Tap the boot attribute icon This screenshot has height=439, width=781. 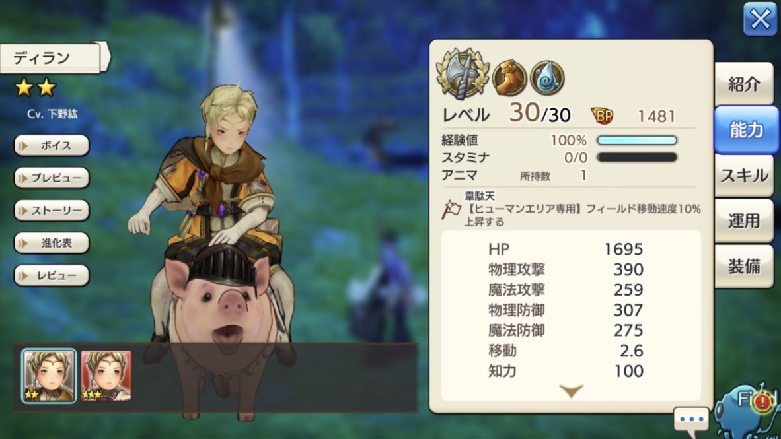pyautogui.click(x=510, y=78)
